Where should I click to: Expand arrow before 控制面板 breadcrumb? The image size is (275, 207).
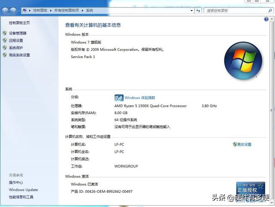click(30, 11)
